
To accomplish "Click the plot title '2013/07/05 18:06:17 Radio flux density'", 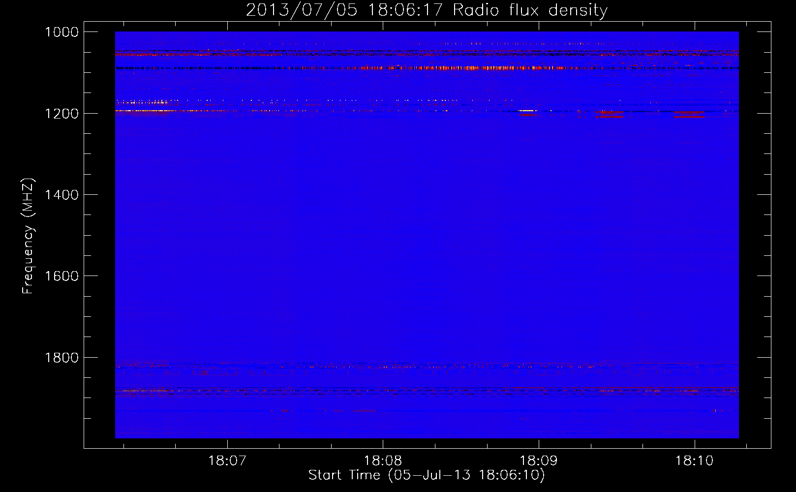I will pyautogui.click(x=427, y=10).
